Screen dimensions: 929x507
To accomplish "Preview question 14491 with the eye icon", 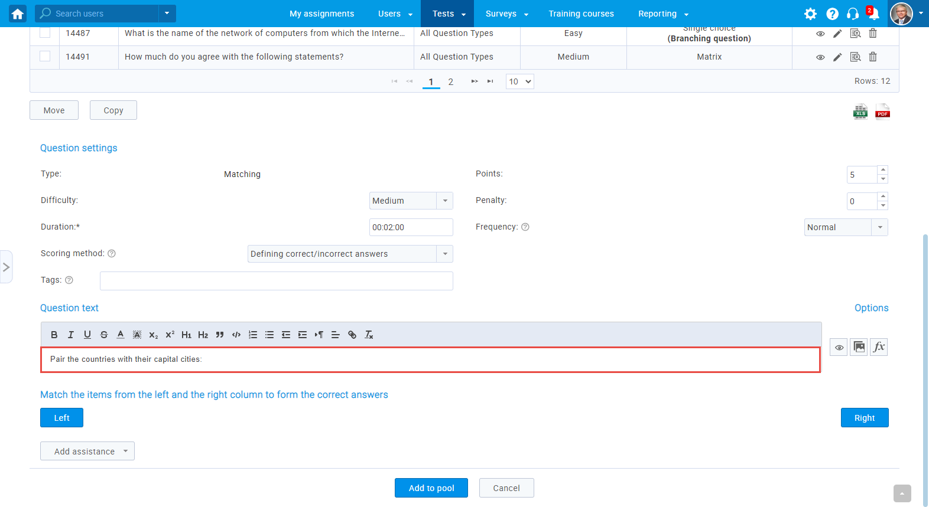I will pos(820,57).
